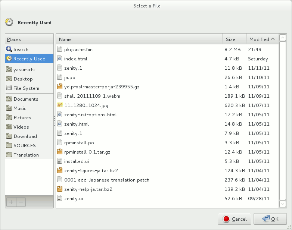Sort files by the Modified column
Image resolution: width=292 pixels, height=230 pixels.
tap(259, 39)
